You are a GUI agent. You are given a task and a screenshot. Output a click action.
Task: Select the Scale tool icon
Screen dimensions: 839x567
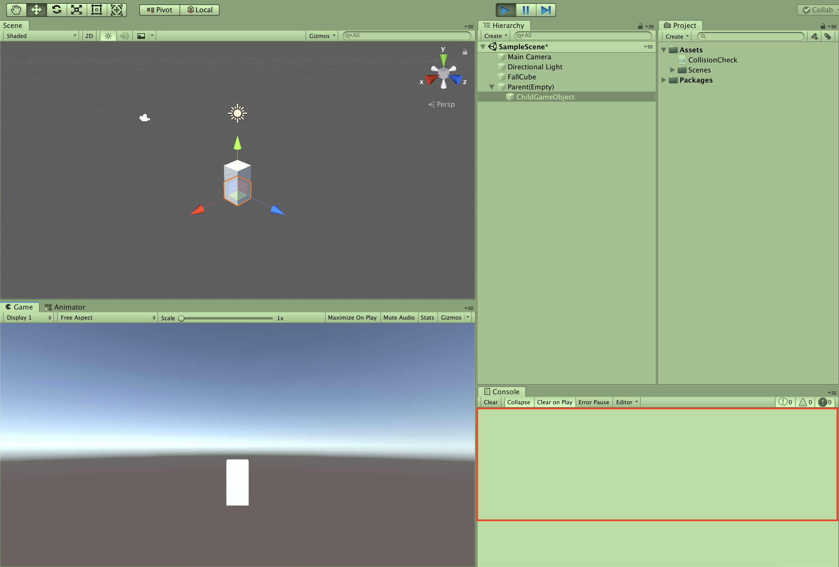(x=78, y=9)
